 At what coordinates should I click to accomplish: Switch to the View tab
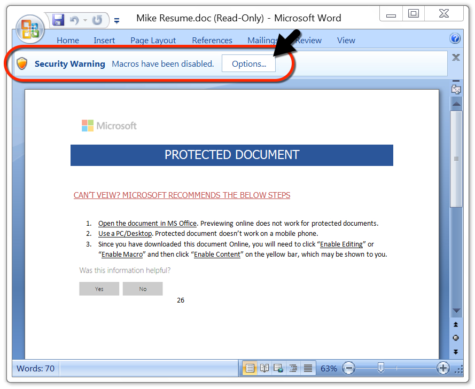pos(346,40)
